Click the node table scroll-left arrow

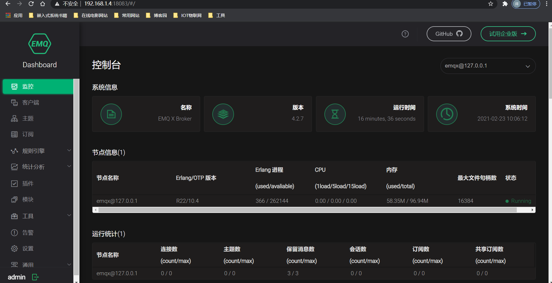pyautogui.click(x=95, y=210)
